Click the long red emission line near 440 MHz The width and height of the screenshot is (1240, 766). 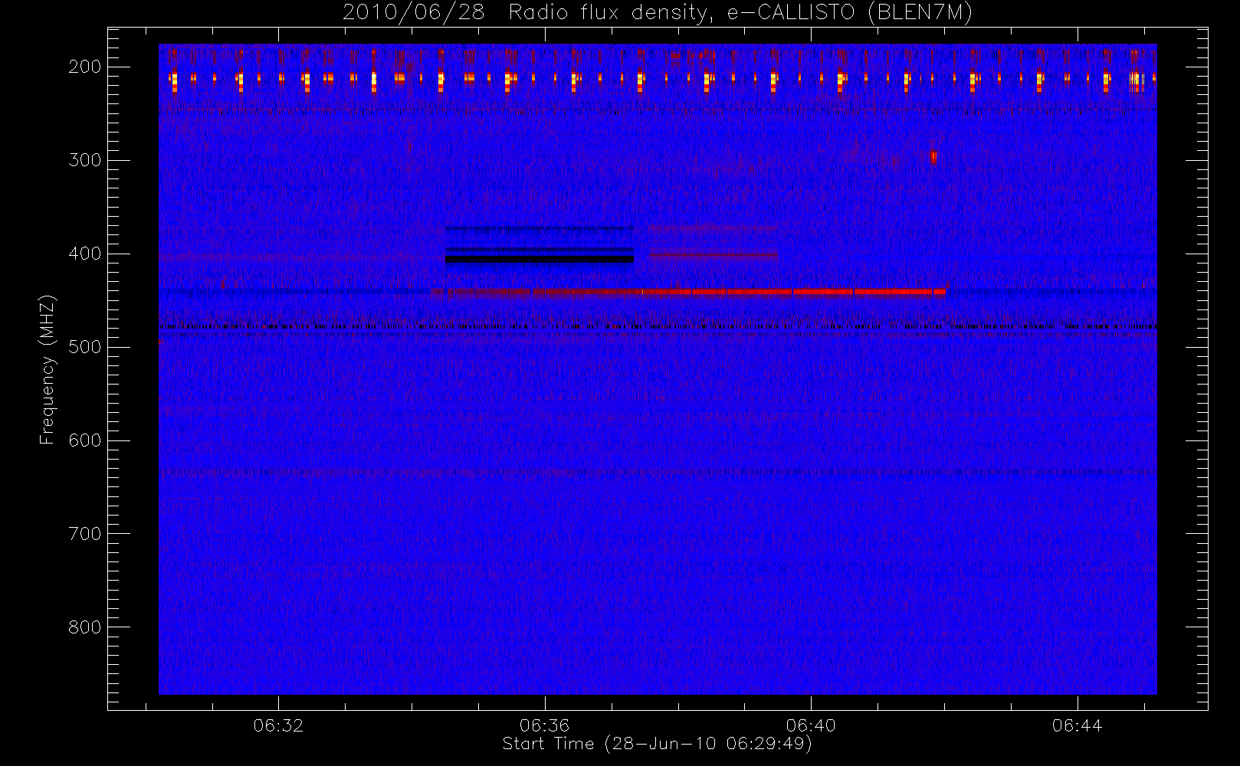click(x=688, y=291)
